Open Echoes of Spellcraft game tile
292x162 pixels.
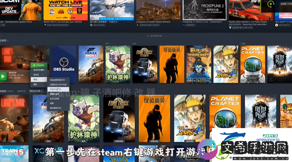click(199, 64)
